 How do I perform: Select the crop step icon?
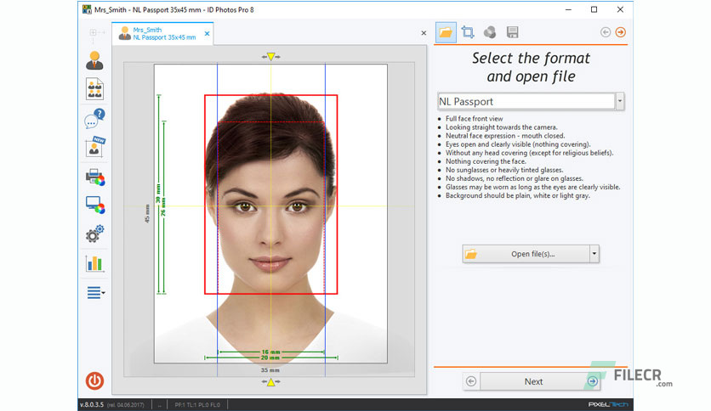pos(468,32)
